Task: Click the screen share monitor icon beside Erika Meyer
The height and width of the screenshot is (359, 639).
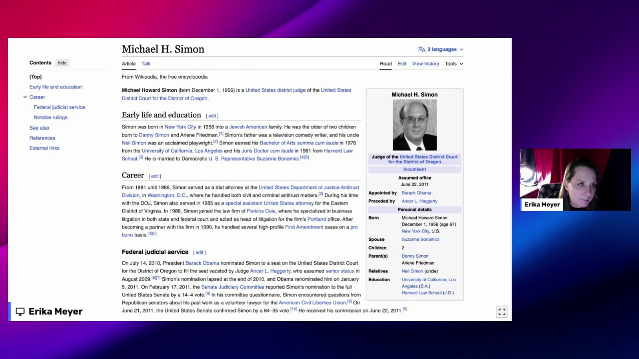Action: click(x=20, y=312)
